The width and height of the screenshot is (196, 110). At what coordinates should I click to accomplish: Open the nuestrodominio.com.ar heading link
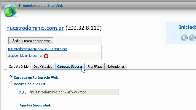[x=35, y=28]
